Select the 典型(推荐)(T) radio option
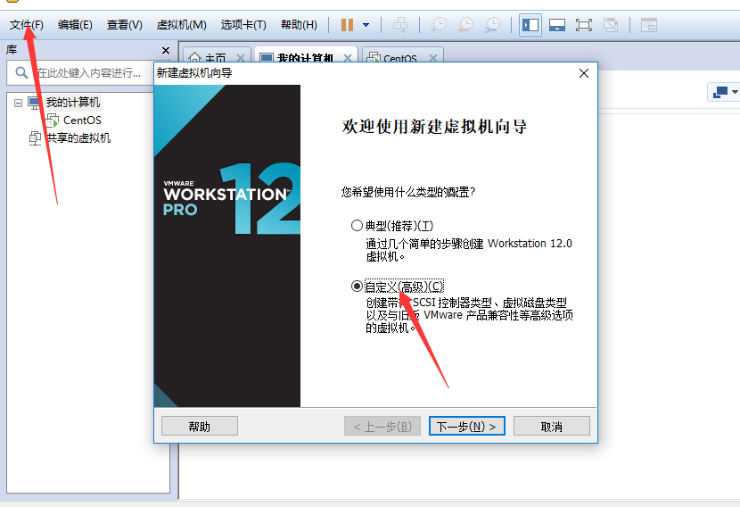 [x=357, y=226]
